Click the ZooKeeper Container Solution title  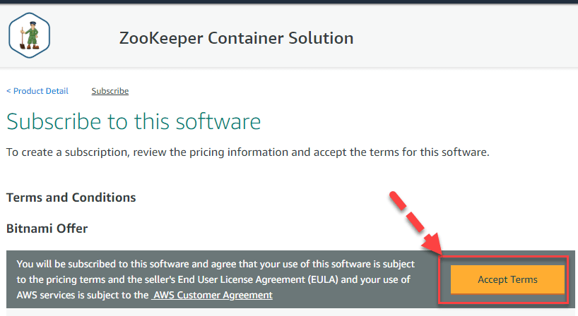click(236, 37)
